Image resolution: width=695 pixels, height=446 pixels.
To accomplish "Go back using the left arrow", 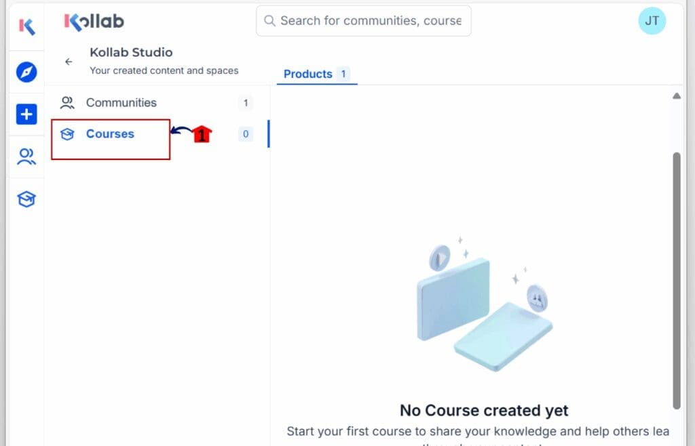I will (69, 62).
